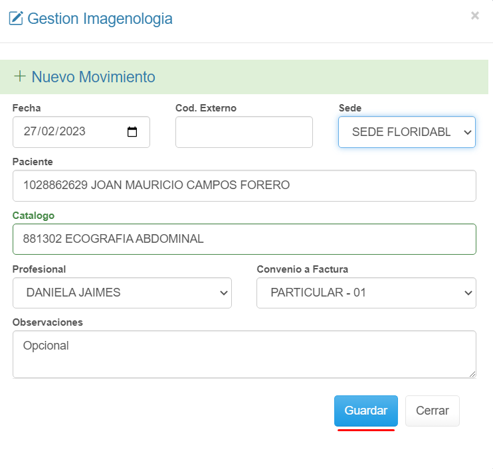
Task: Click the Sede dropdown chevron arrow
Action: [x=467, y=132]
